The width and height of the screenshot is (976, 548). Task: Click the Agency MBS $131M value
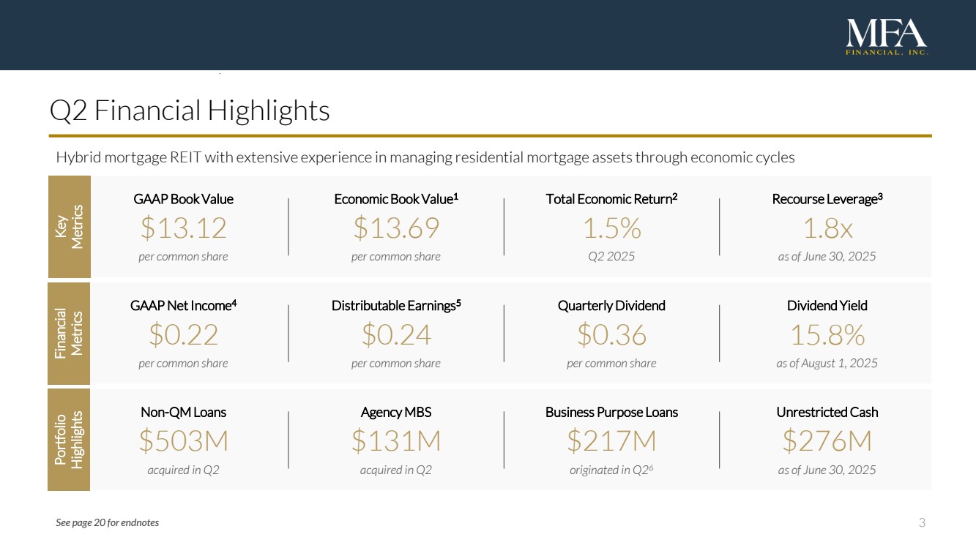click(x=396, y=441)
